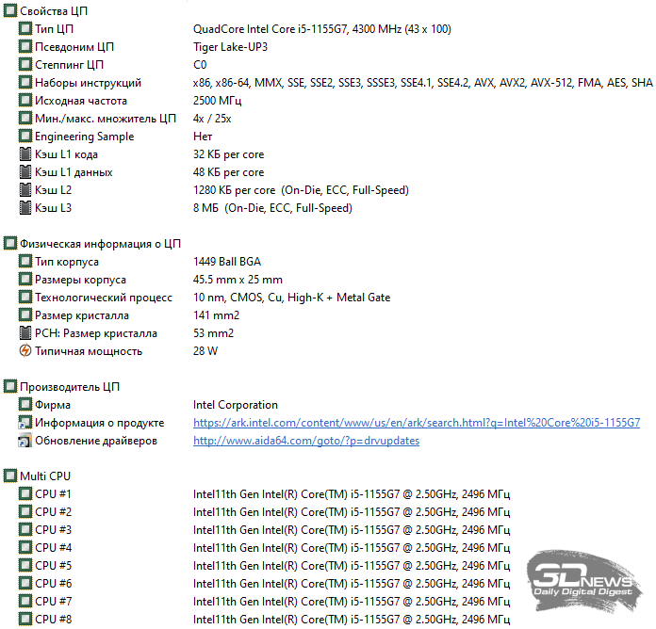Click the 32 КБ per core value
Image resolution: width=656 pixels, height=629 pixels.
click(228, 154)
